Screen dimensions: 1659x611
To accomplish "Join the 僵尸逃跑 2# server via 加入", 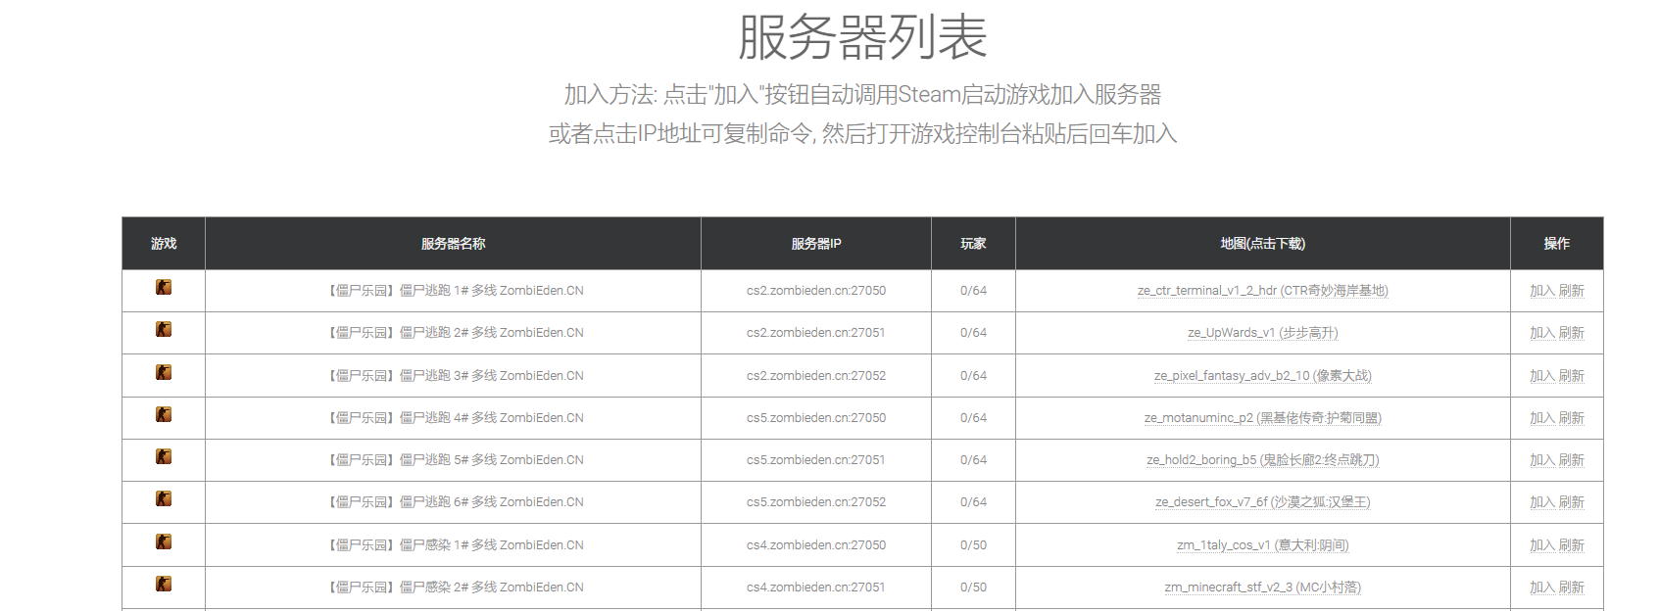I will 1542,333.
